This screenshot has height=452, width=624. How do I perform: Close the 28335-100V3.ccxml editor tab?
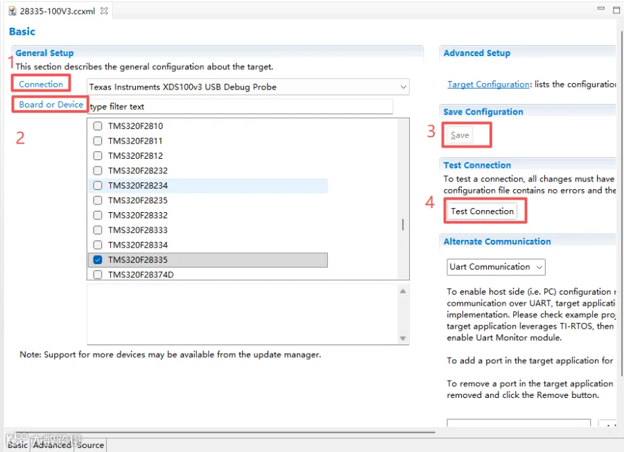point(104,10)
